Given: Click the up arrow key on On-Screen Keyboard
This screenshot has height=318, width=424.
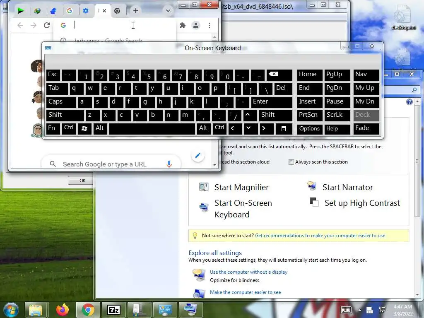Looking at the screenshot, I should pyautogui.click(x=250, y=115).
